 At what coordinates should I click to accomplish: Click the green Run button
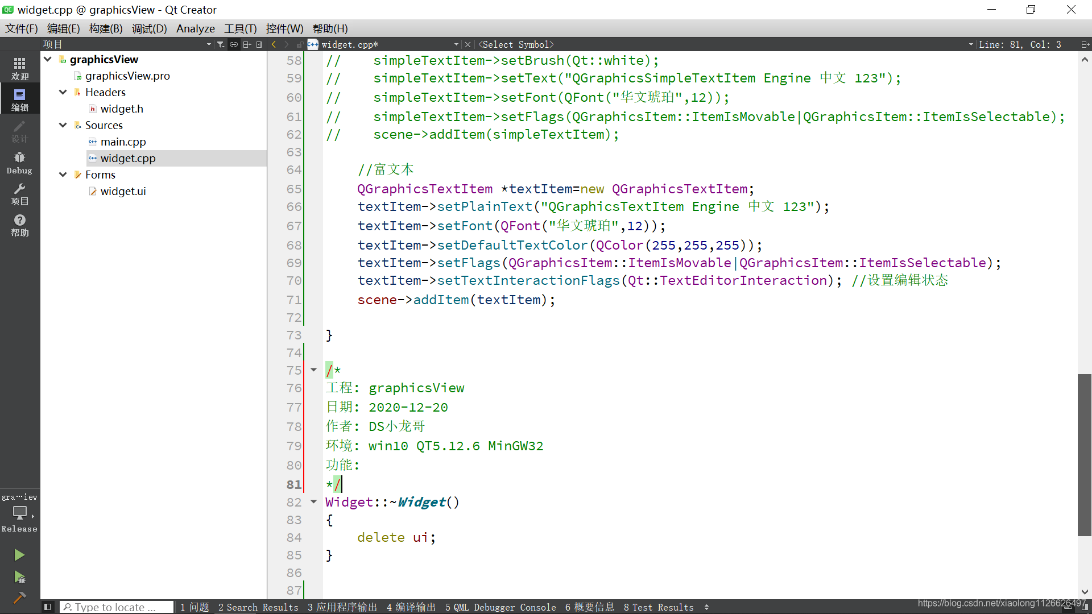pos(19,555)
